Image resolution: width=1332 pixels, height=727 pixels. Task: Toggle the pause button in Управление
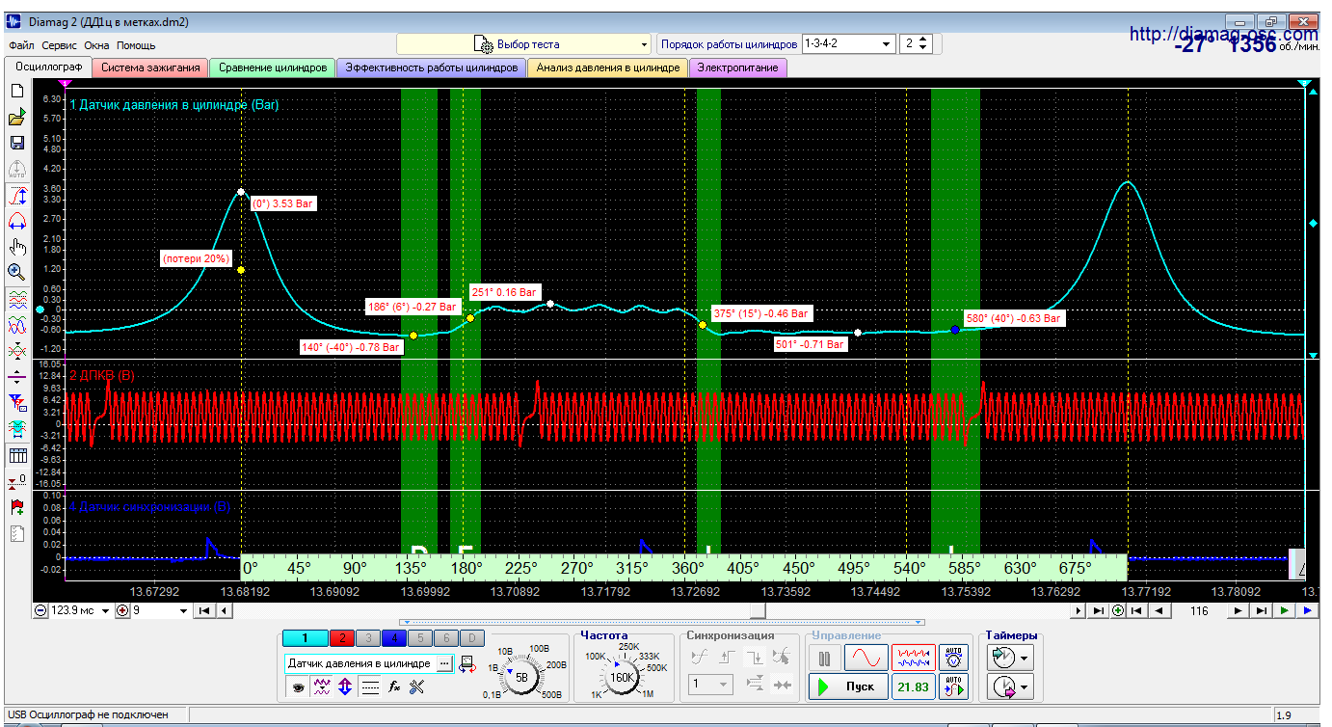tap(824, 658)
